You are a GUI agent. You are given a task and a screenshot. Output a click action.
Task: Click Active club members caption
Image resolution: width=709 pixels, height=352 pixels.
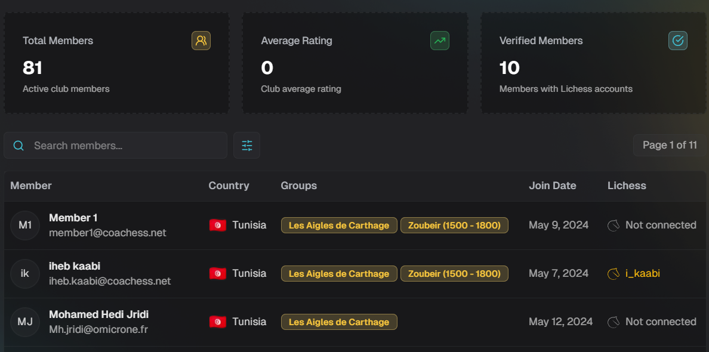pos(66,89)
